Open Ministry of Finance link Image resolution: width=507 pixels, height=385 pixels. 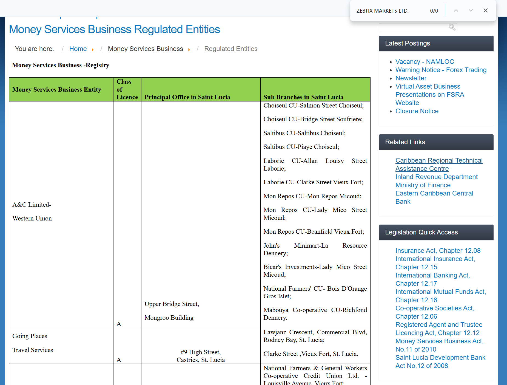[423, 185]
